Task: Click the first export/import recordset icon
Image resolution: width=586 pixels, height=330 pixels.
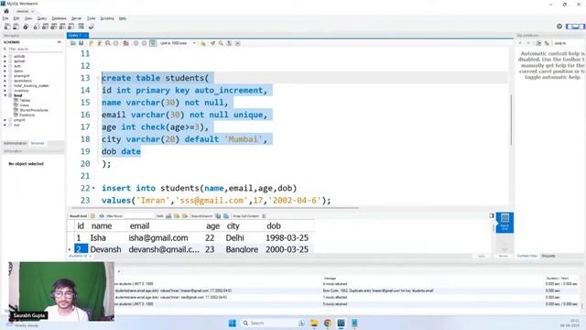Action: point(218,216)
